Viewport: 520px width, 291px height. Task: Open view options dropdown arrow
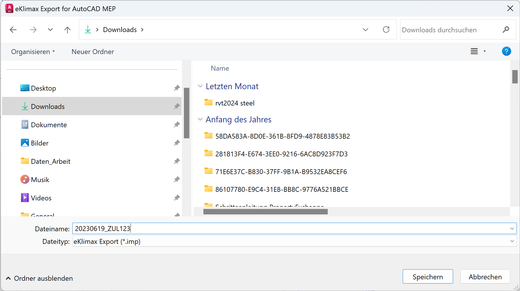click(485, 51)
